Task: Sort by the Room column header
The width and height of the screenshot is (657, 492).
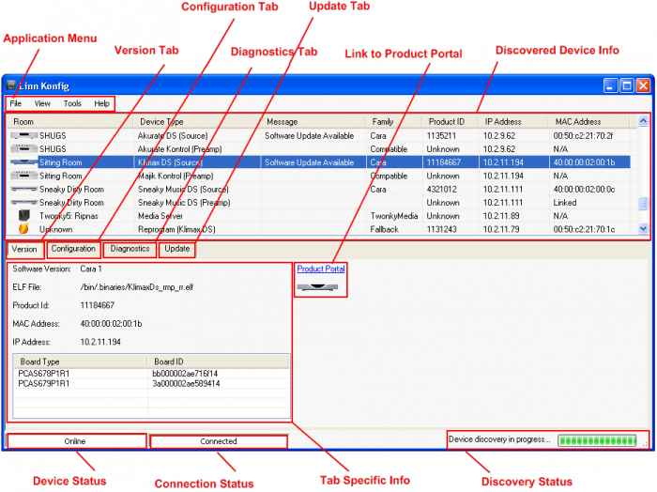Action: (70, 122)
